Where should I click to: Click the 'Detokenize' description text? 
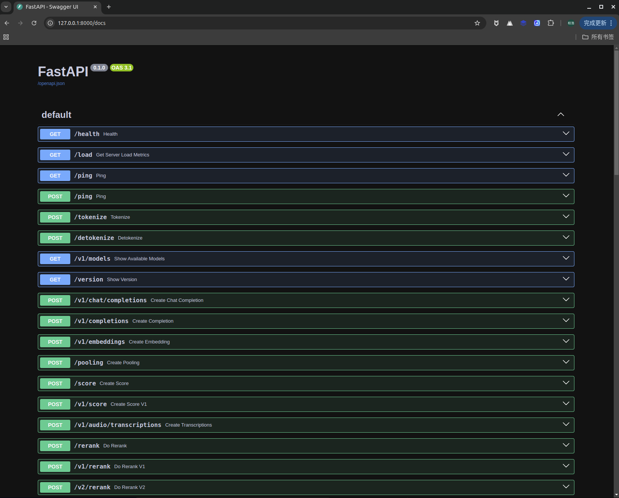pyautogui.click(x=130, y=238)
